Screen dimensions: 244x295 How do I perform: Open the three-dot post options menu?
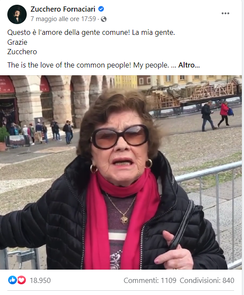click(225, 13)
